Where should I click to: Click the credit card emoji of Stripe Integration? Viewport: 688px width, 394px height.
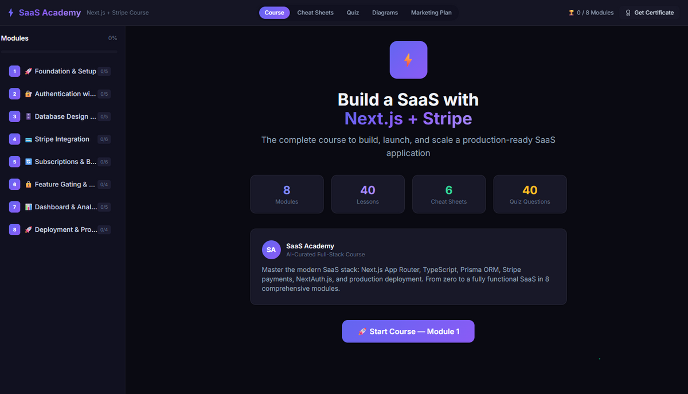(28, 139)
